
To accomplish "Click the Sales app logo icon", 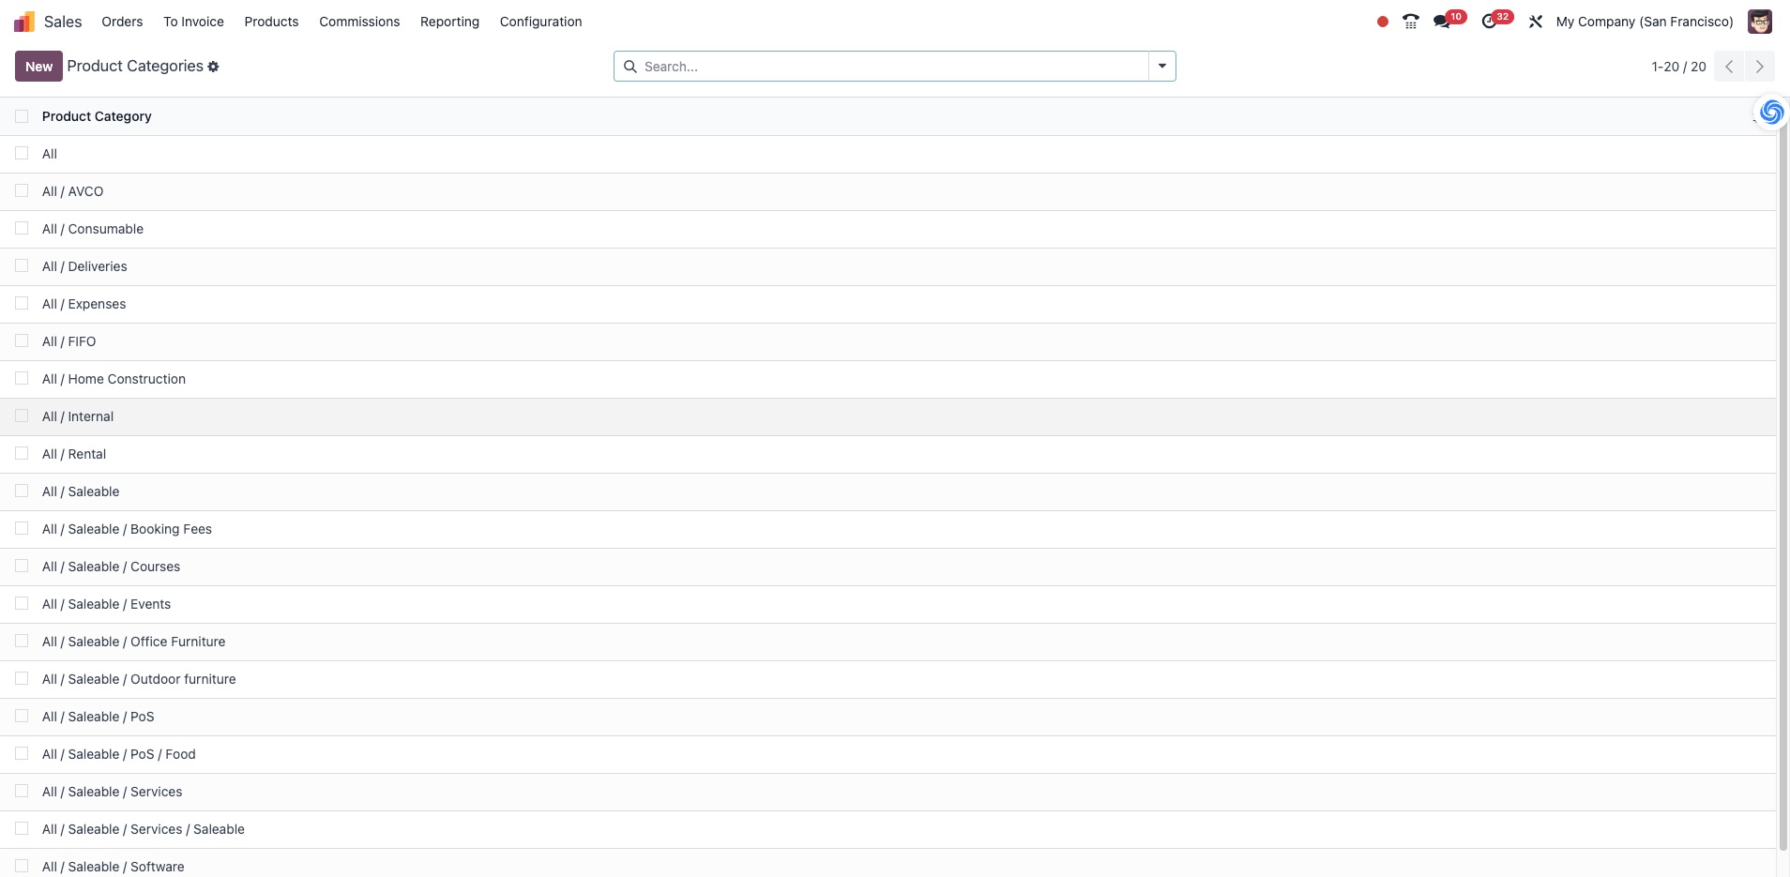I will click(24, 22).
